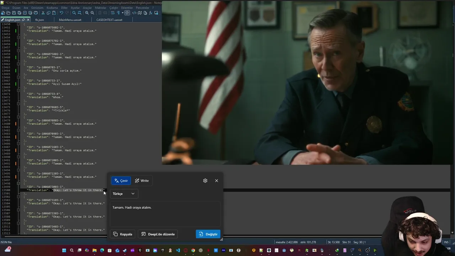This screenshot has width=455, height=256.
Task: Click the DeepL'de düzenle button
Action: [x=158, y=234]
